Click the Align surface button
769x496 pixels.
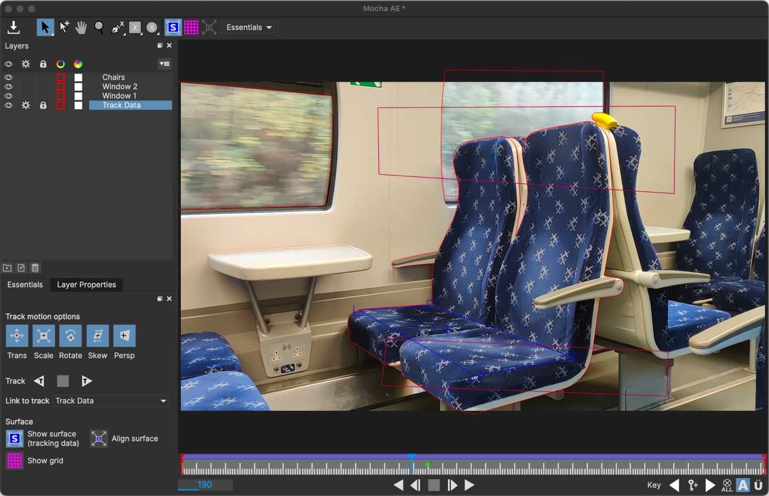98,439
